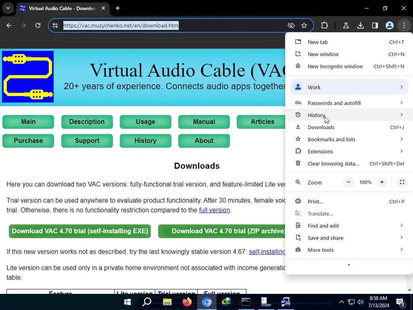
Task: Increase zoom with the plus button
Action: click(x=382, y=182)
